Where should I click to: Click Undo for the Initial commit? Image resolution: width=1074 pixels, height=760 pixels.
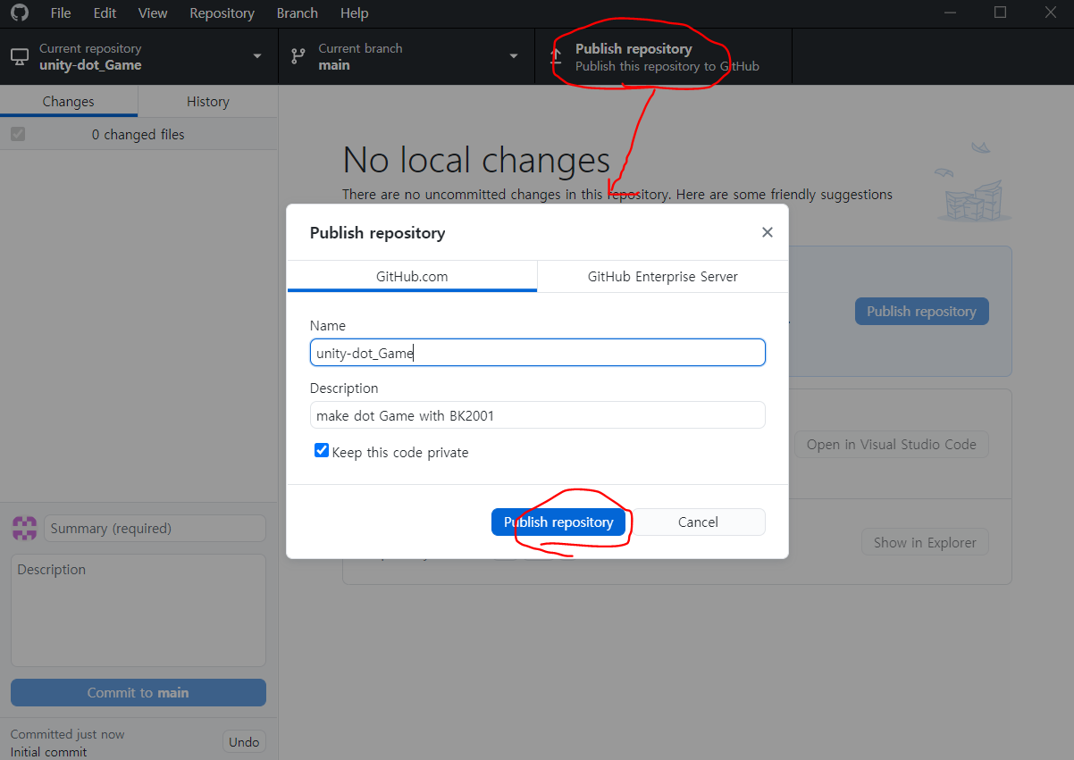click(x=244, y=741)
